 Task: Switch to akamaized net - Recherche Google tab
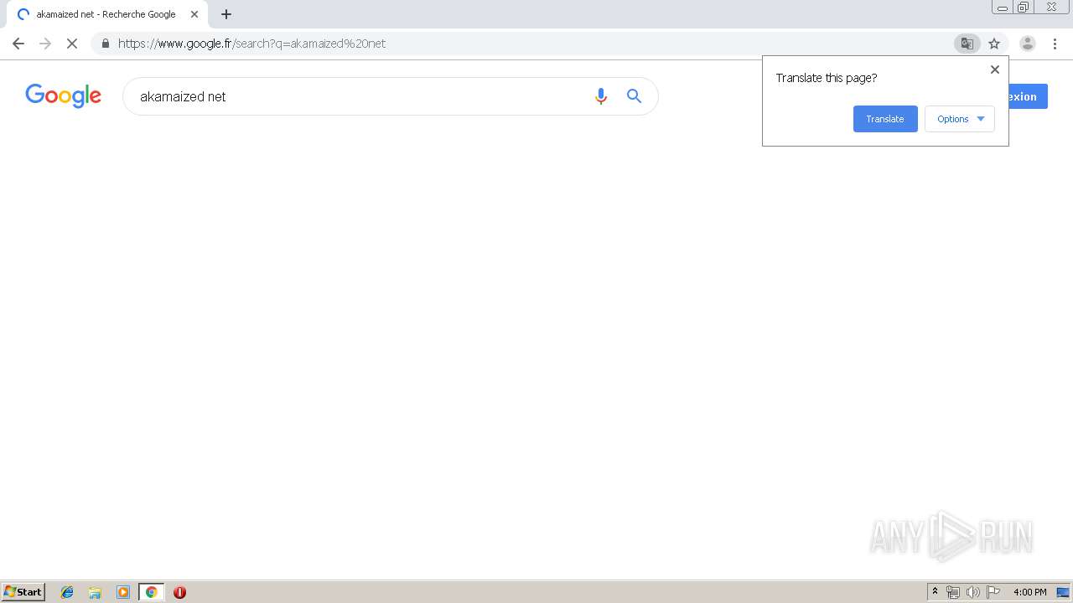point(106,14)
